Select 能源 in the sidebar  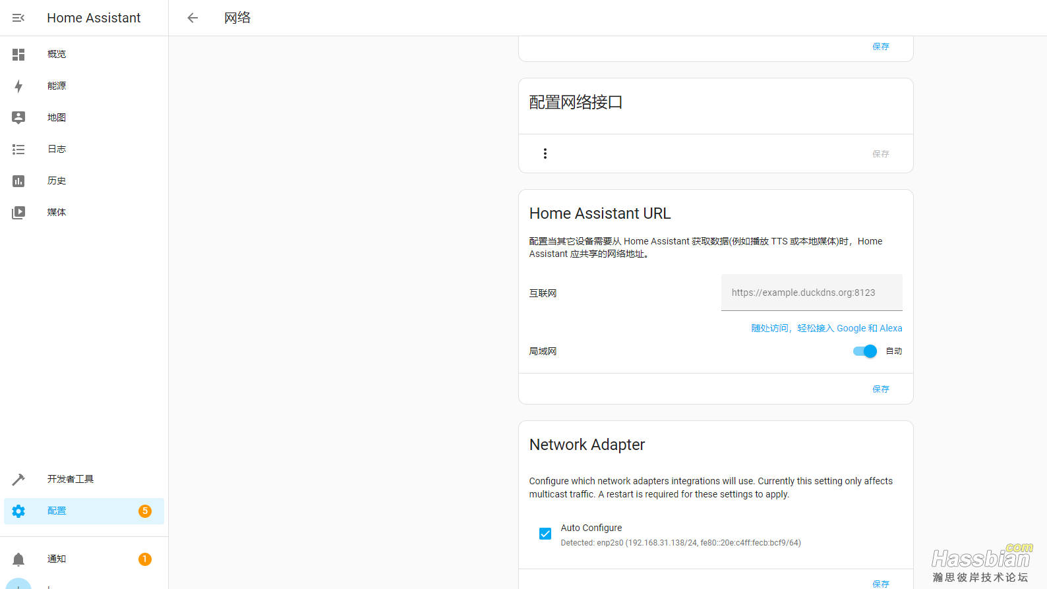point(84,86)
